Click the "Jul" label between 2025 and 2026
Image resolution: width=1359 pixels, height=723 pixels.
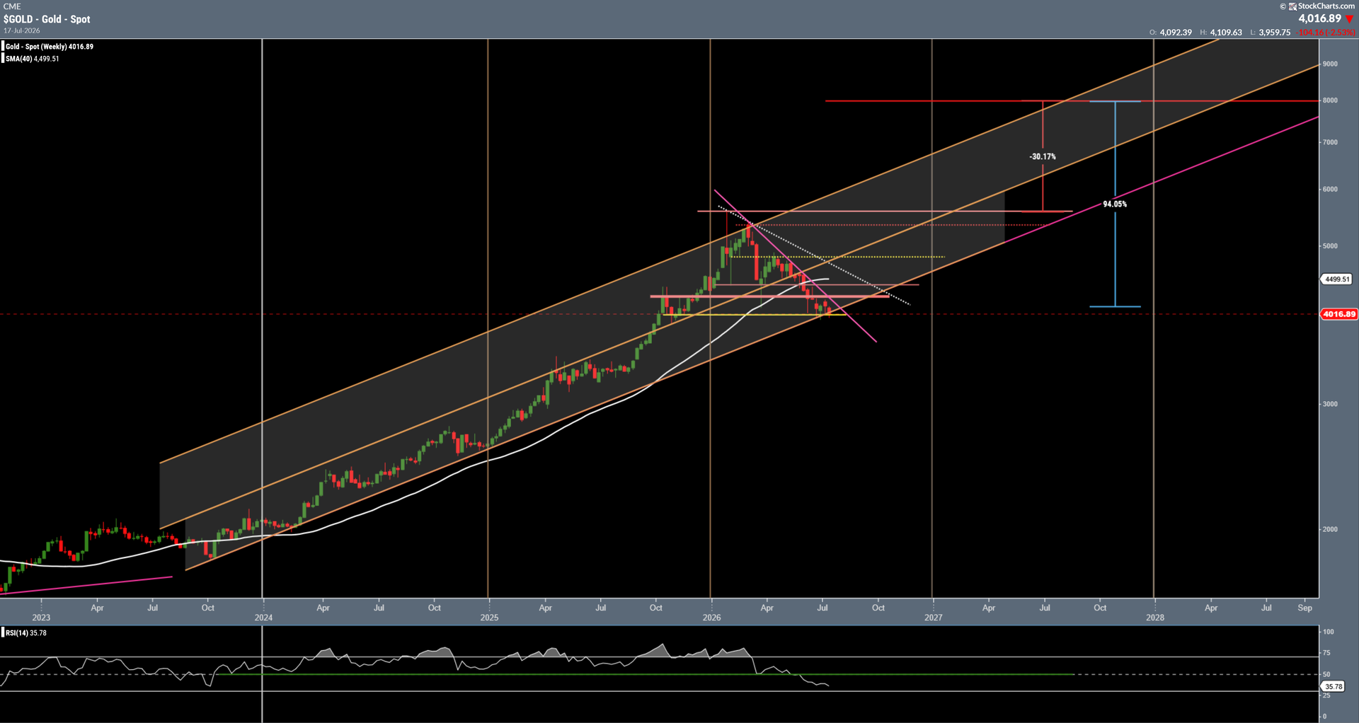601,608
